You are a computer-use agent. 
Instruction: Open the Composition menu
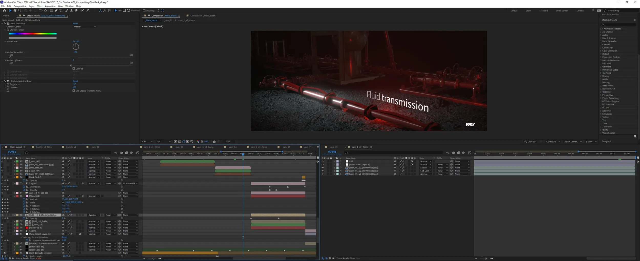20,6
